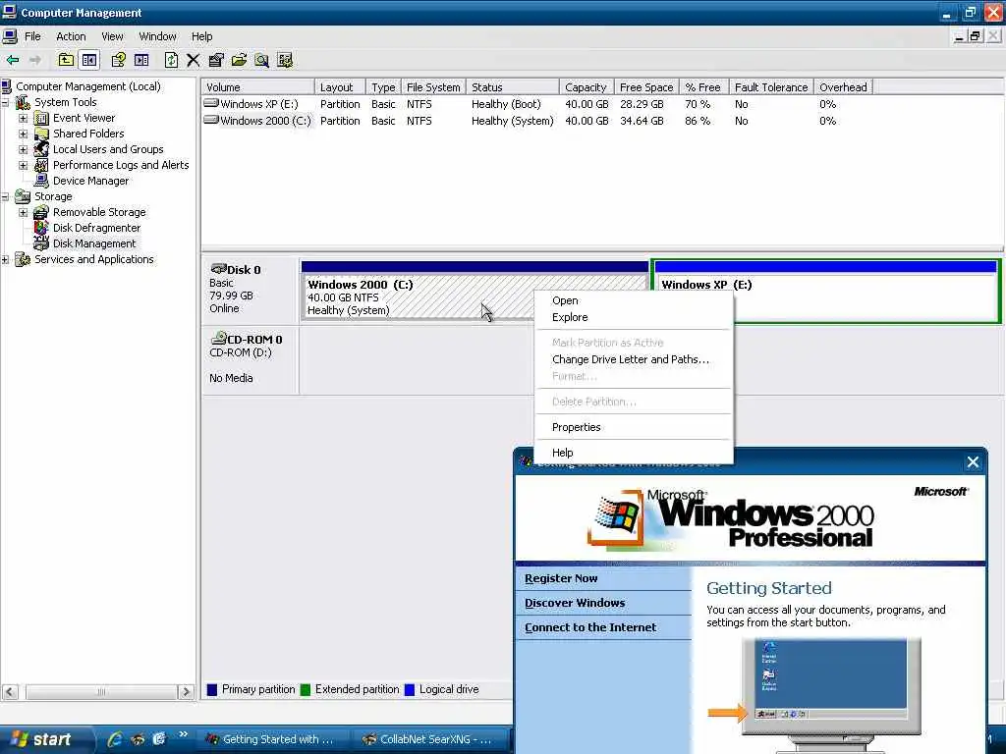Click the Local Users and Groups icon
Viewport: 1006px width, 754px height.
coord(41,149)
